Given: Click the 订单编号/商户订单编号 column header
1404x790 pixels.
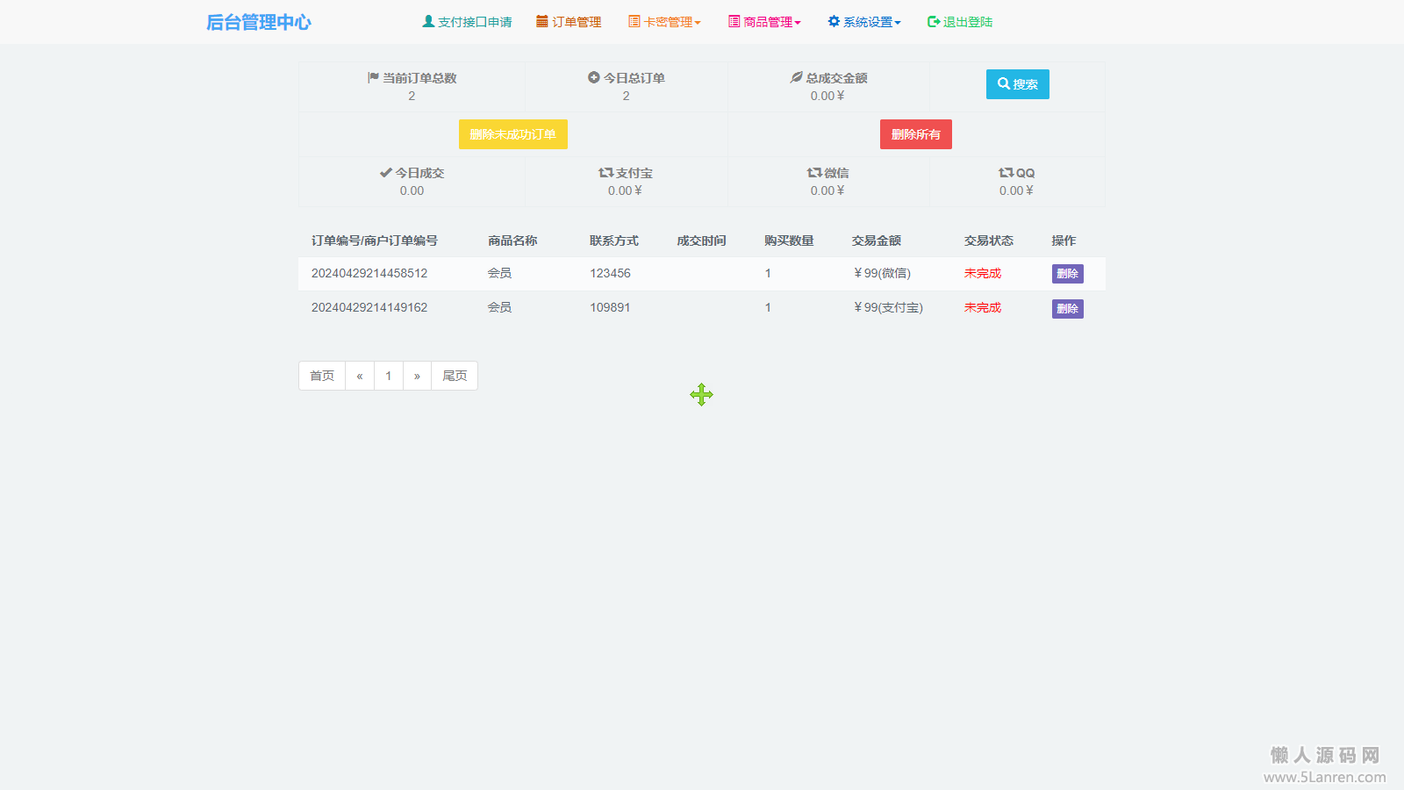Looking at the screenshot, I should tap(375, 241).
